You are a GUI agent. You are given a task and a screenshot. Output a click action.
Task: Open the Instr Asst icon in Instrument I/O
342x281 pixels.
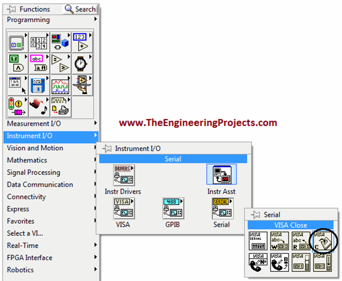221,175
